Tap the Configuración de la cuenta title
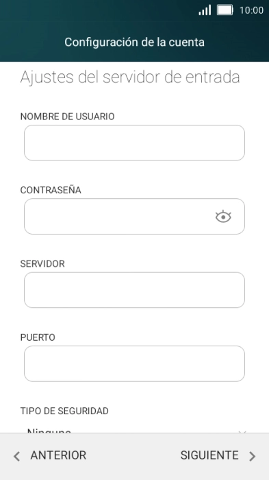Screen dimensions: 269x480 [x=134, y=42]
